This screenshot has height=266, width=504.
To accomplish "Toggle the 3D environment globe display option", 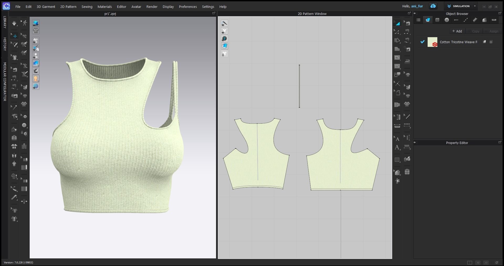I will click(36, 86).
